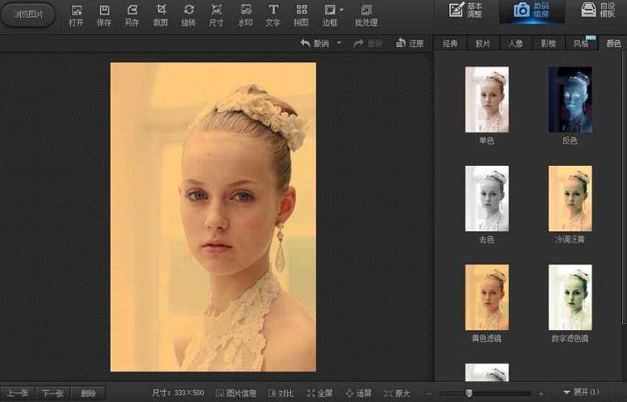
Task: Expand the 边框 dropdown arrow
Action: [342, 10]
